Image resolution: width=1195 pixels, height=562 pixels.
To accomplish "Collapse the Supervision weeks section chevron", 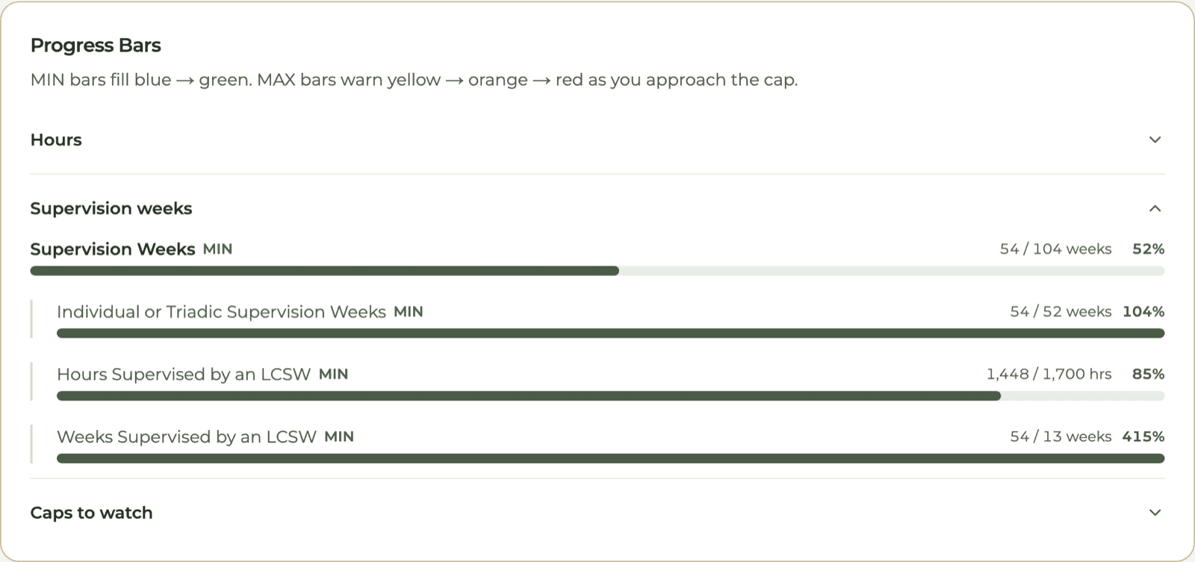I will point(1155,208).
